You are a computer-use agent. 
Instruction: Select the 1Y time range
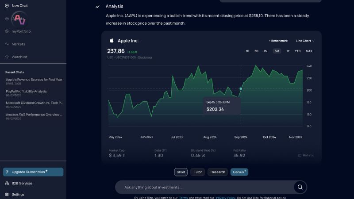[288, 51]
